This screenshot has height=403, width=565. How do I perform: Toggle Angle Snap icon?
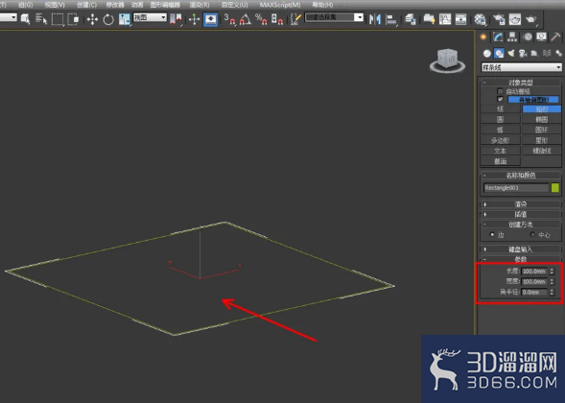coord(246,19)
